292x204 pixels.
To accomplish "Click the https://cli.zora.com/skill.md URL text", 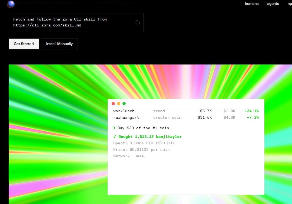I will (x=47, y=25).
